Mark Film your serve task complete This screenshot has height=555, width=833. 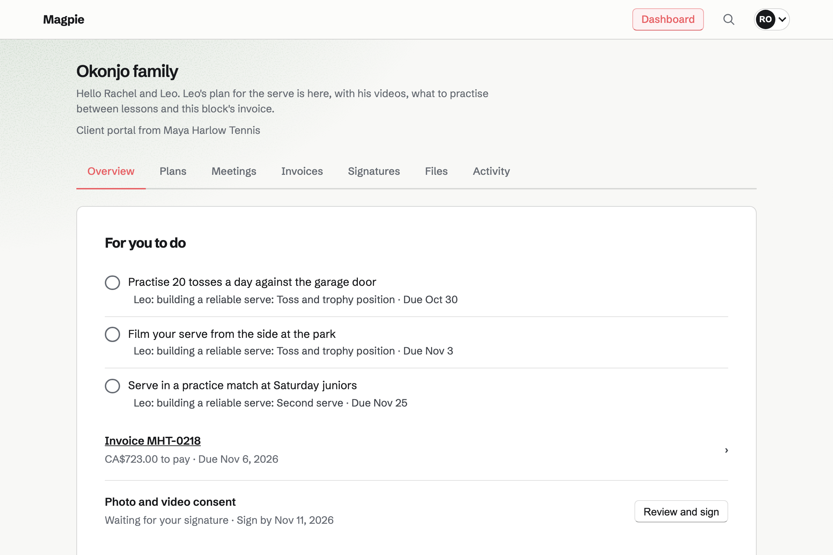coord(112,334)
